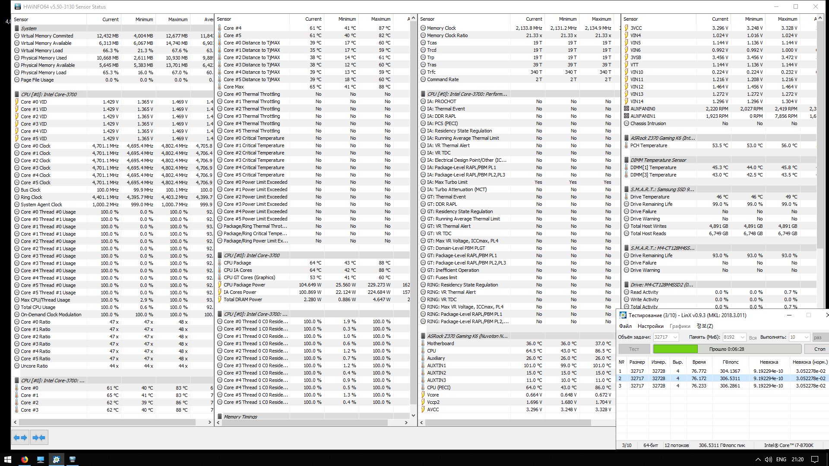Screen dimensions: 829x466
Task: Click the volume speaker tray icon
Action: pyautogui.click(x=769, y=460)
